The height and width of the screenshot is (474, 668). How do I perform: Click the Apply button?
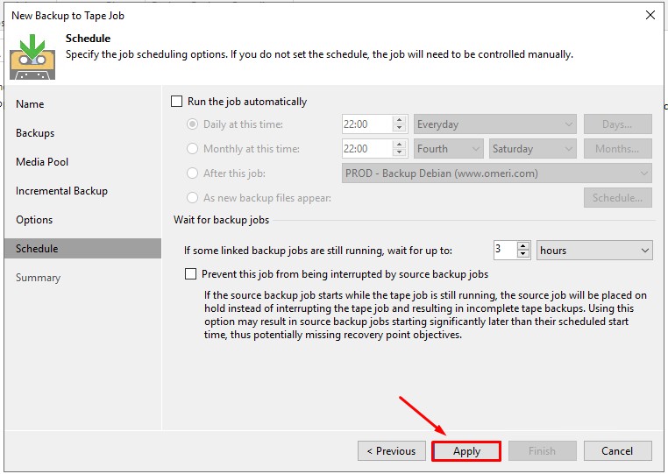coord(466,451)
